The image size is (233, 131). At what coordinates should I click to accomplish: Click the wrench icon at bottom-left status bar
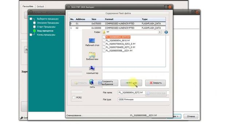click(x=22, y=118)
